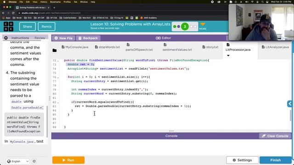The width and height of the screenshot is (294, 165).
Task: Collapse the for loop fold at line 76
Action: pyautogui.click(x=58, y=77)
